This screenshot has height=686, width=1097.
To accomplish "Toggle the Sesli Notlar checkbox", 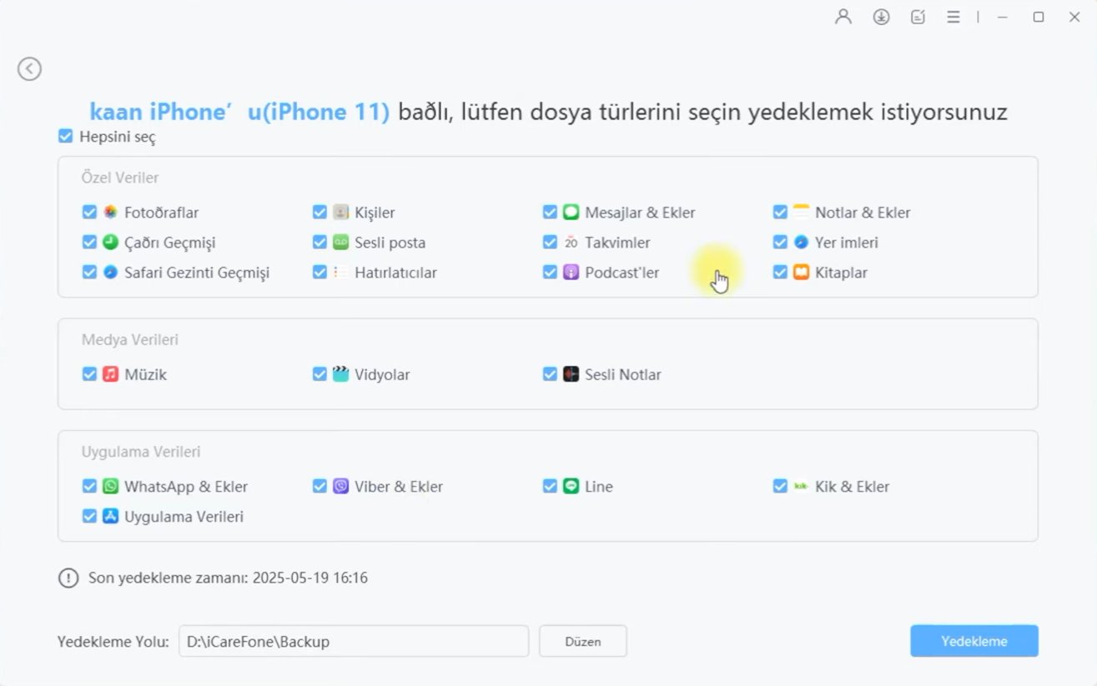I will pos(550,374).
